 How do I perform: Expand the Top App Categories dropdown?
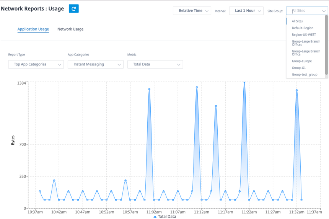coord(36,64)
